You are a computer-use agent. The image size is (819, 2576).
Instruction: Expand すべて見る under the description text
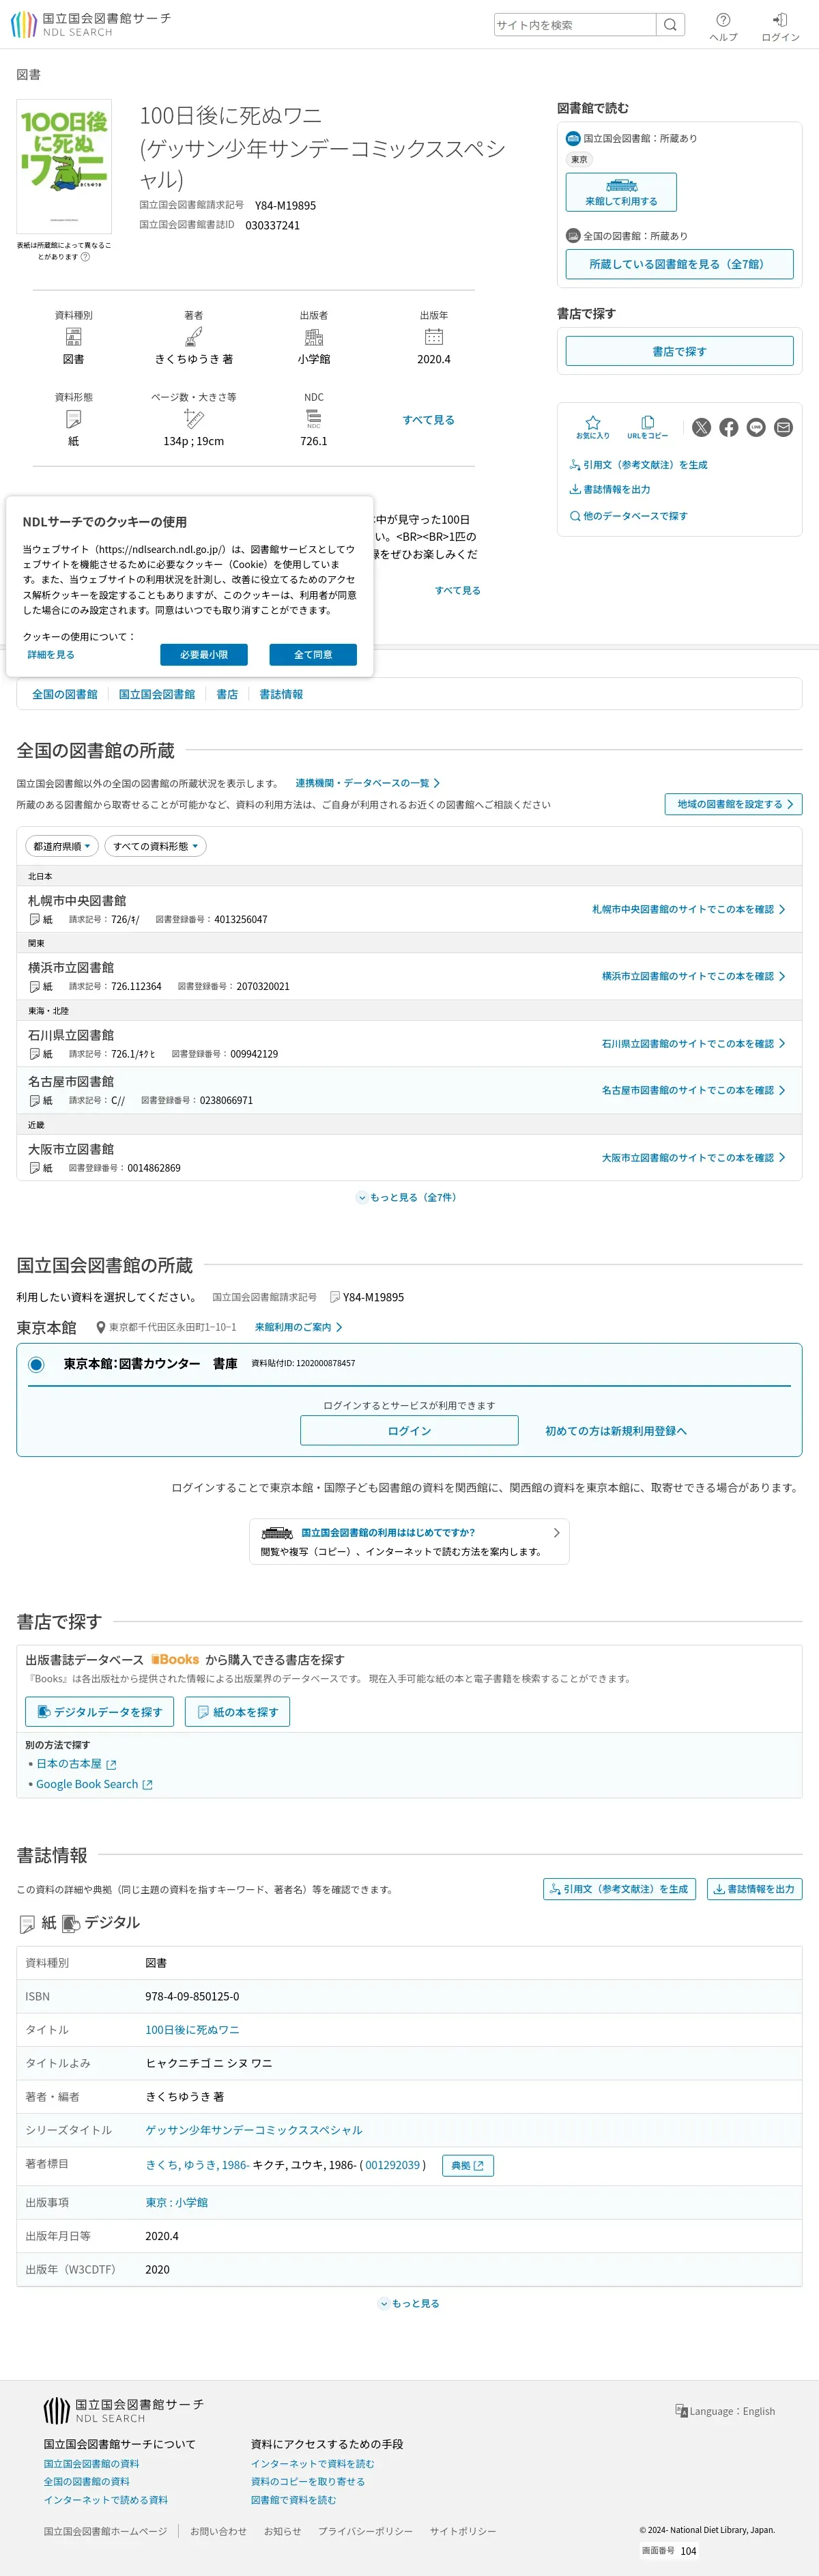pyautogui.click(x=457, y=590)
